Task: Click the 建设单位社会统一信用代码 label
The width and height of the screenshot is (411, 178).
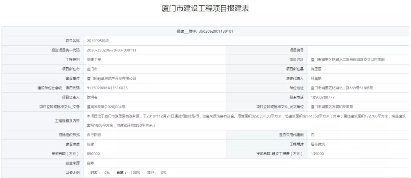Action: [x=59, y=88]
